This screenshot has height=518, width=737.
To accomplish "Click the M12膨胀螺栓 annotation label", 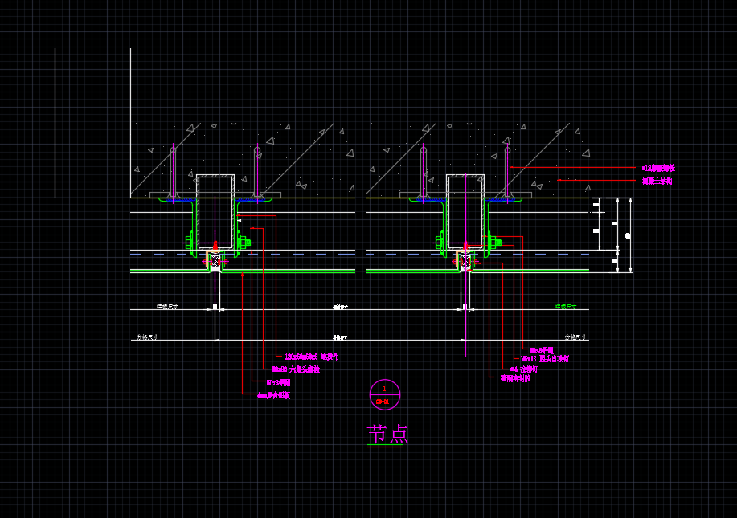I will (657, 169).
